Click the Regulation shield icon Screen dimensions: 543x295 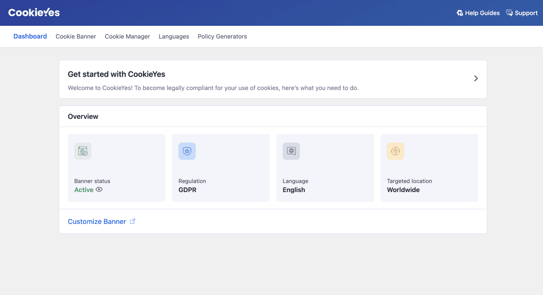187,151
